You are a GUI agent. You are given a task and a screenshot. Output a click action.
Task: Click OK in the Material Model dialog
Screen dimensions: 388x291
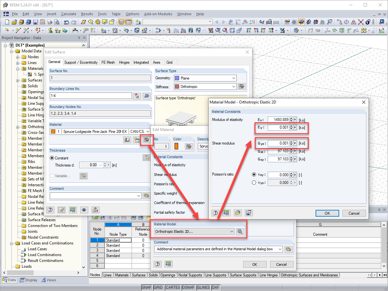click(x=327, y=213)
